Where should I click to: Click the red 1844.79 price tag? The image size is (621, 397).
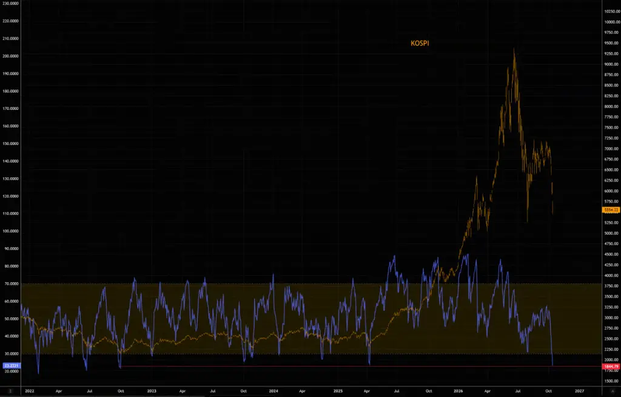611,367
